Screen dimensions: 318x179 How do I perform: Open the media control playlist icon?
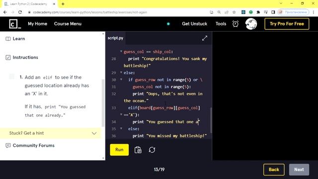(266, 12)
